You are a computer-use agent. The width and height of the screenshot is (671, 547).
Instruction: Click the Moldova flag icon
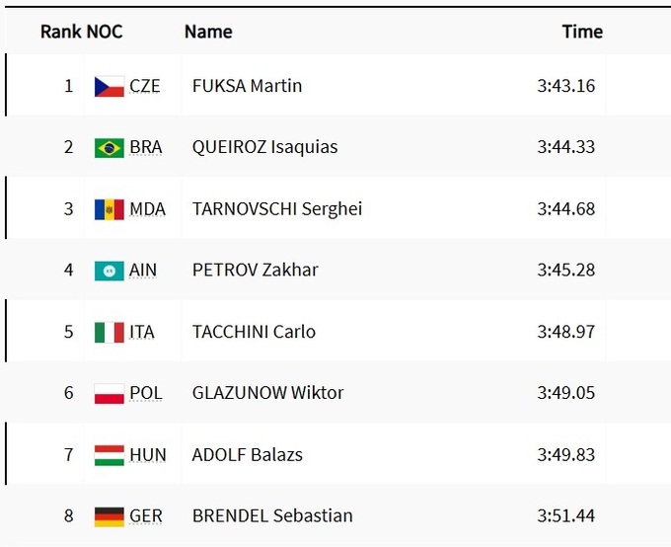109,209
